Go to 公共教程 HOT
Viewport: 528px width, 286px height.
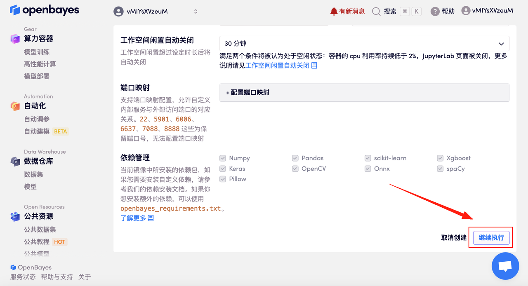click(45, 242)
